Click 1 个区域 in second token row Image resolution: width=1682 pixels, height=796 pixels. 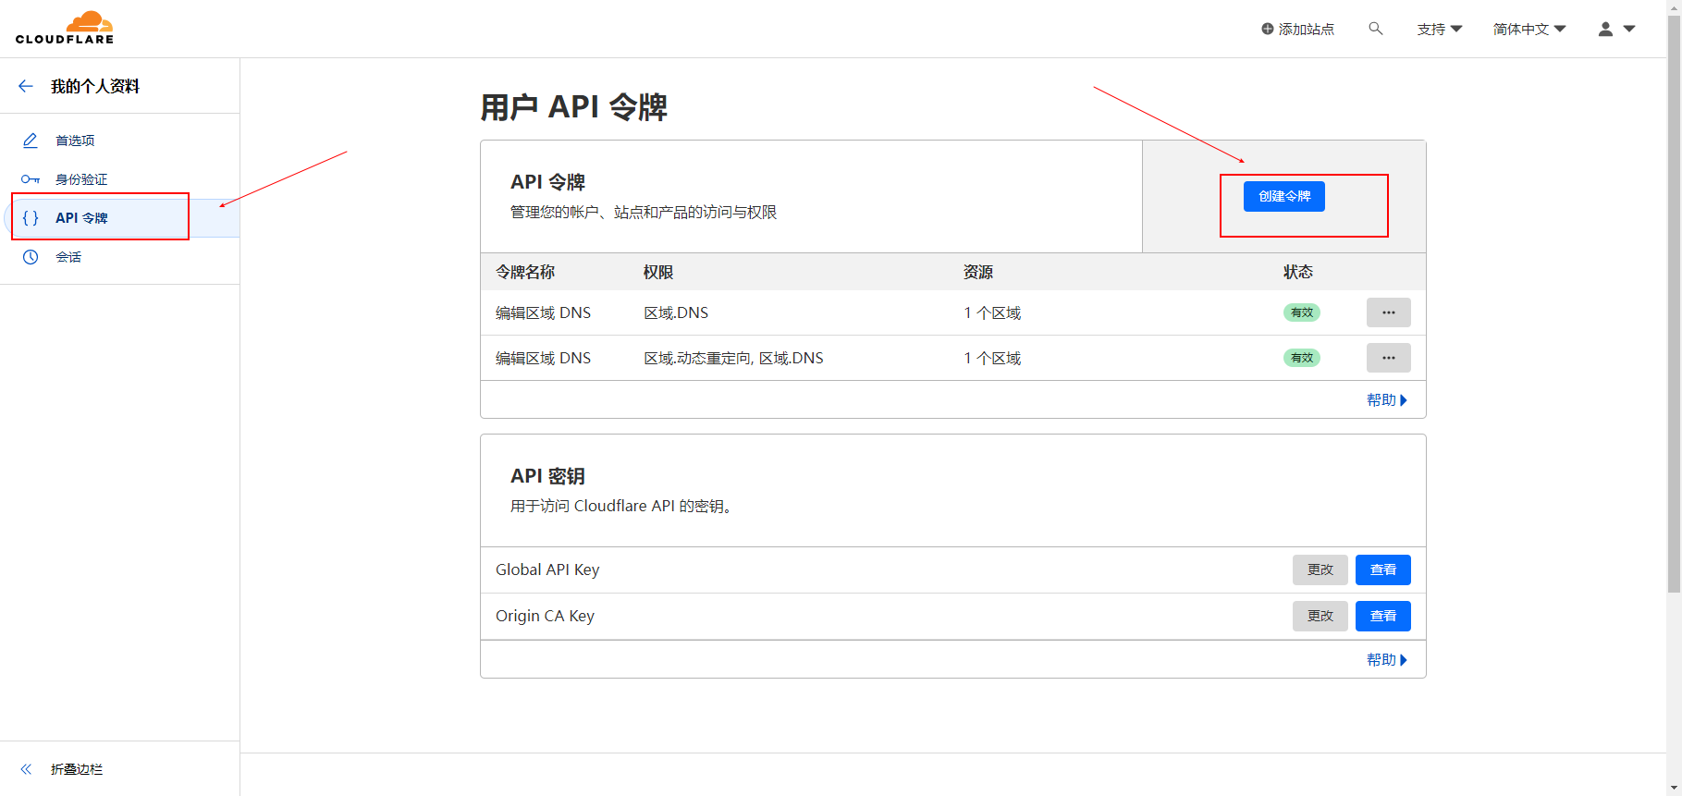[x=992, y=358]
